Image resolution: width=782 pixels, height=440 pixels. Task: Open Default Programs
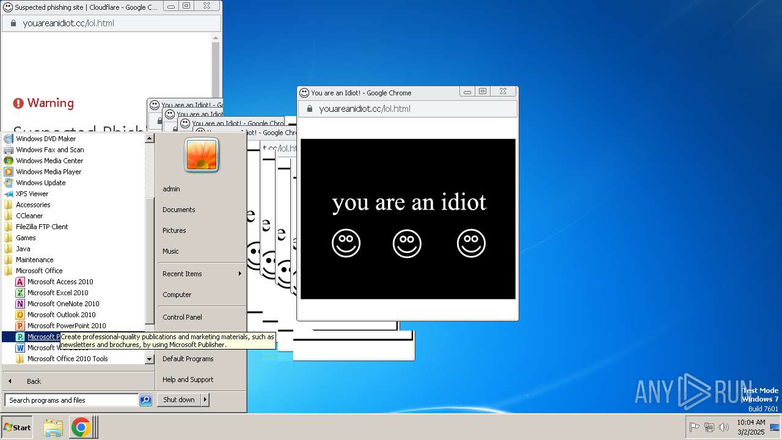(188, 359)
